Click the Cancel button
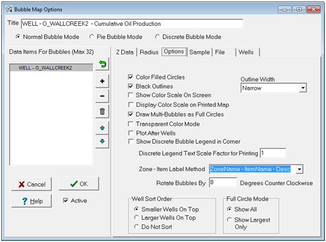The height and width of the screenshot is (242, 326). point(31,184)
